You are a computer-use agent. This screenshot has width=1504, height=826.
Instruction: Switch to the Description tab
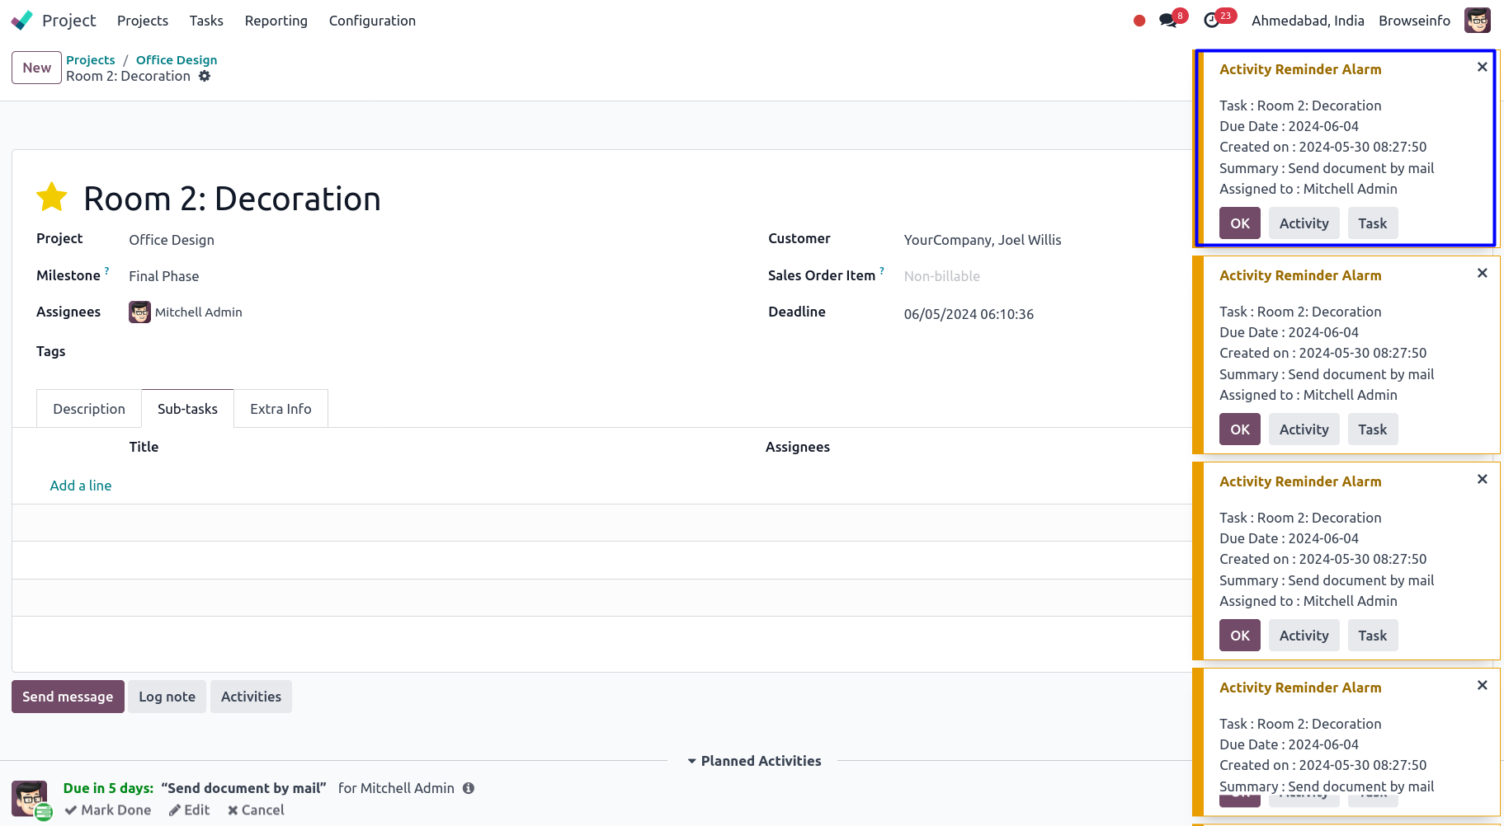click(89, 409)
